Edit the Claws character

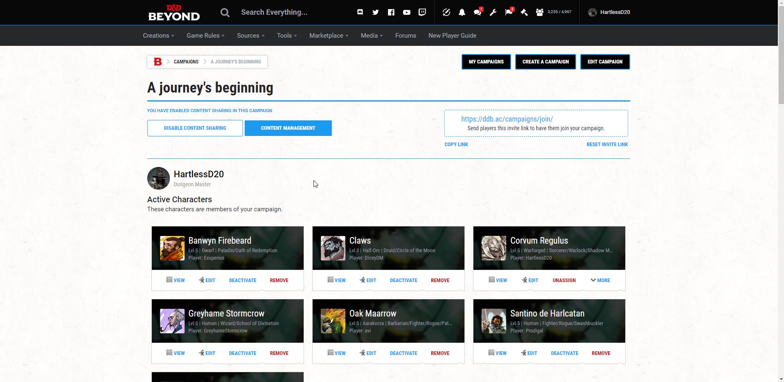tap(368, 280)
